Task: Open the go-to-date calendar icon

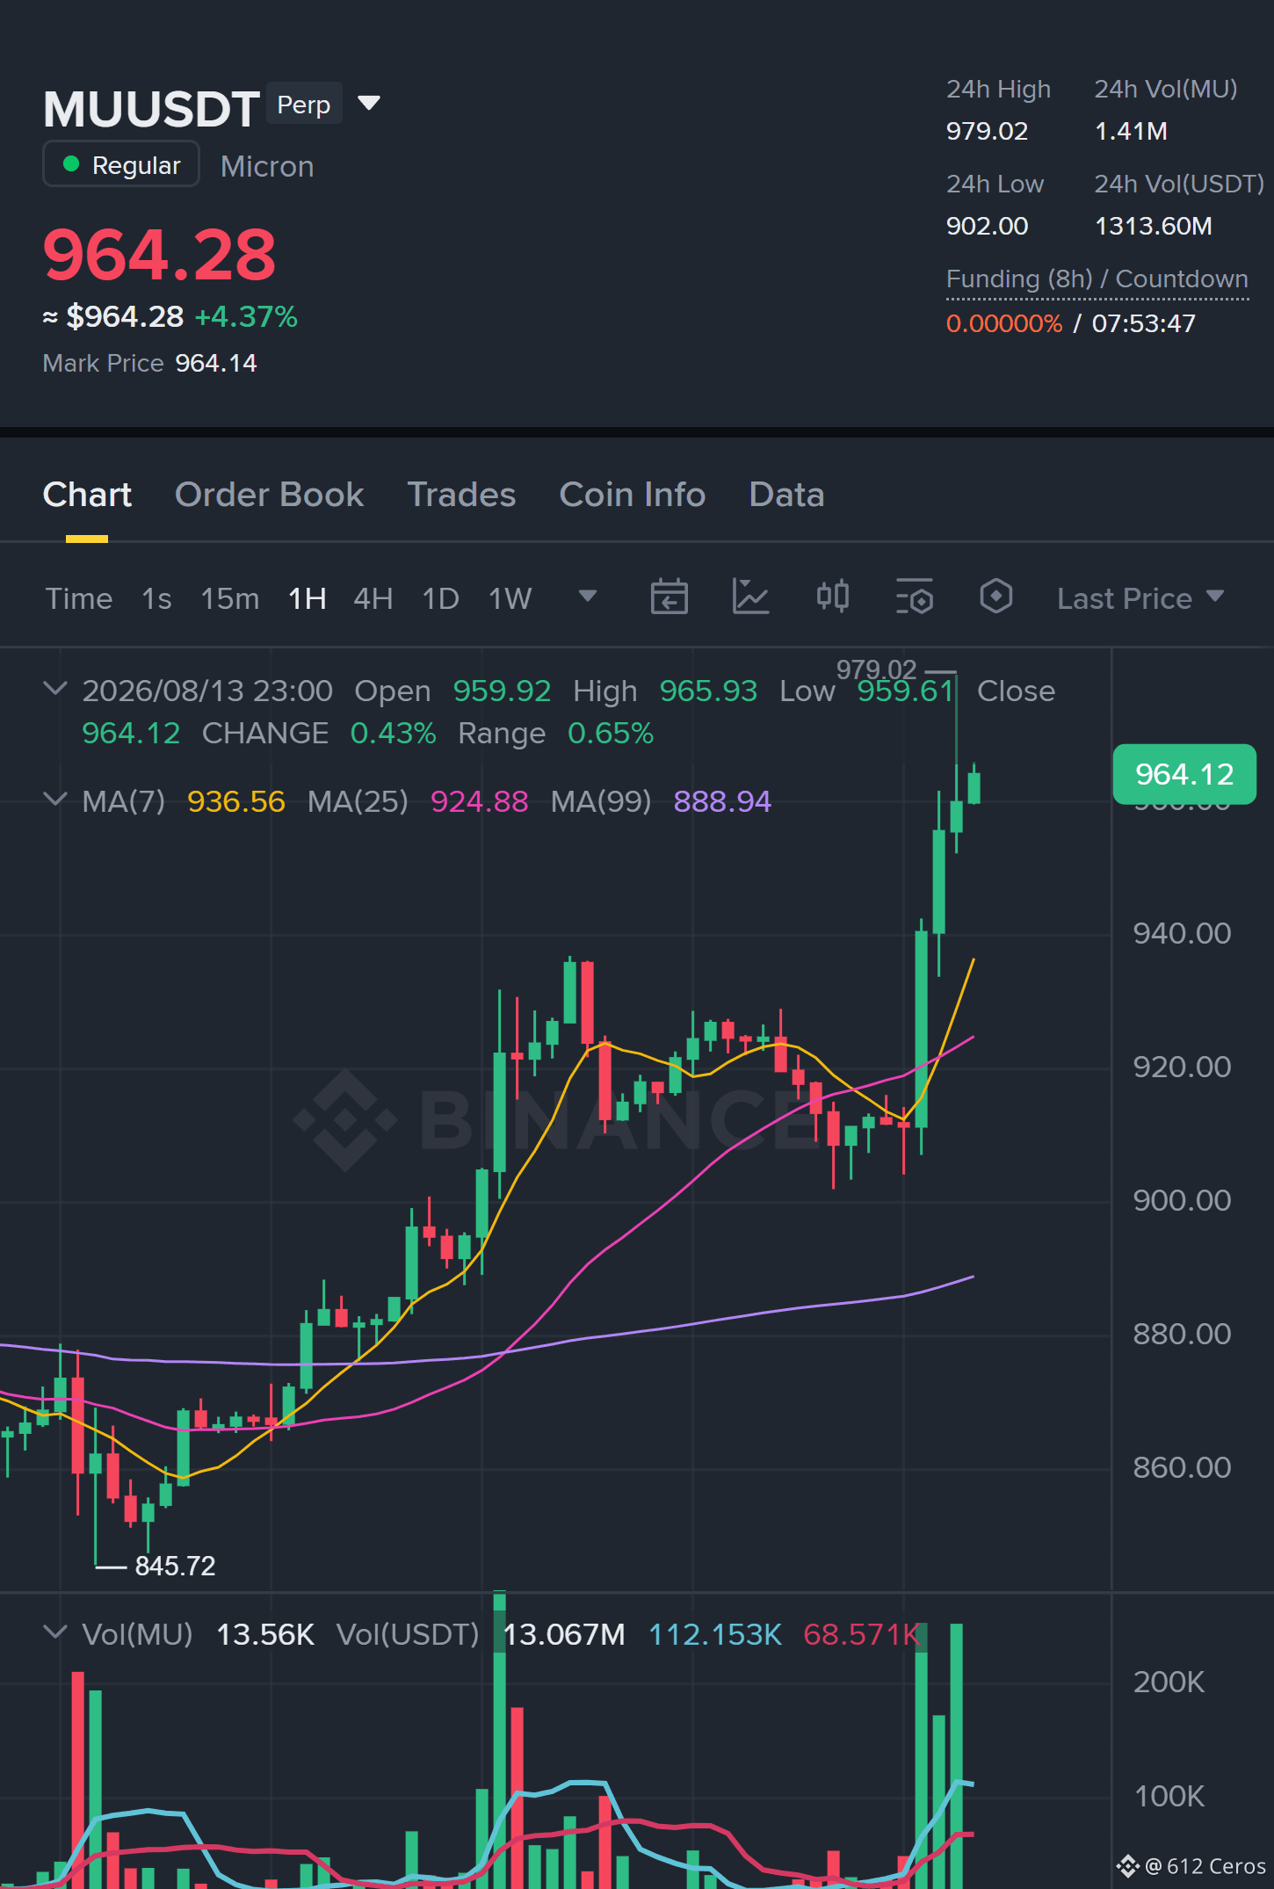Action: [669, 597]
